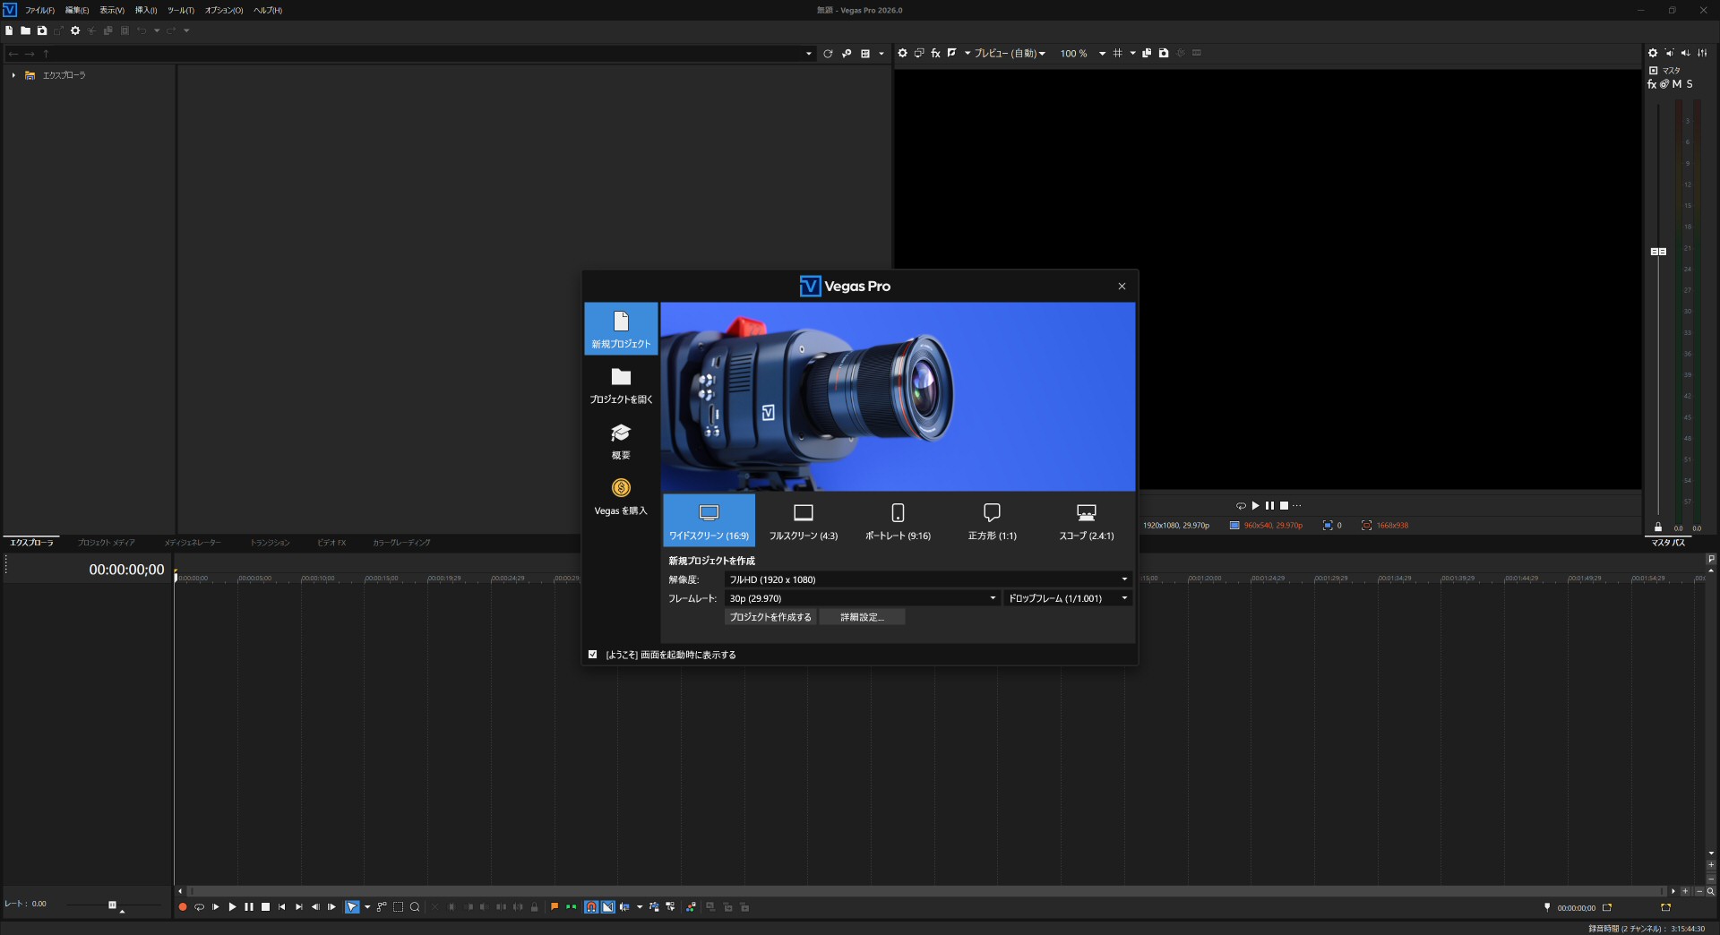Choose ポートレート (9:16) aspect preset
This screenshot has height=935, width=1720.
coord(898,520)
